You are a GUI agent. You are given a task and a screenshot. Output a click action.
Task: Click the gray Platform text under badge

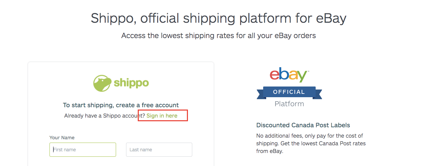tap(289, 104)
